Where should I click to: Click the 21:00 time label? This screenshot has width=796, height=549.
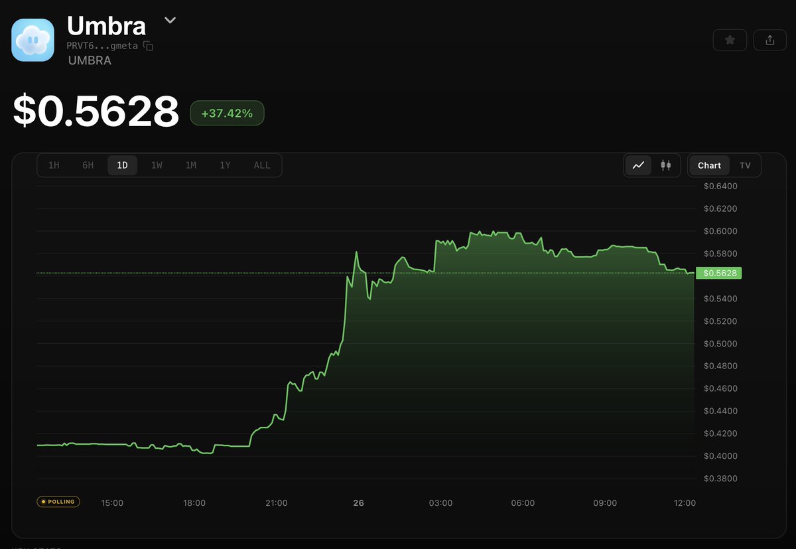point(277,503)
